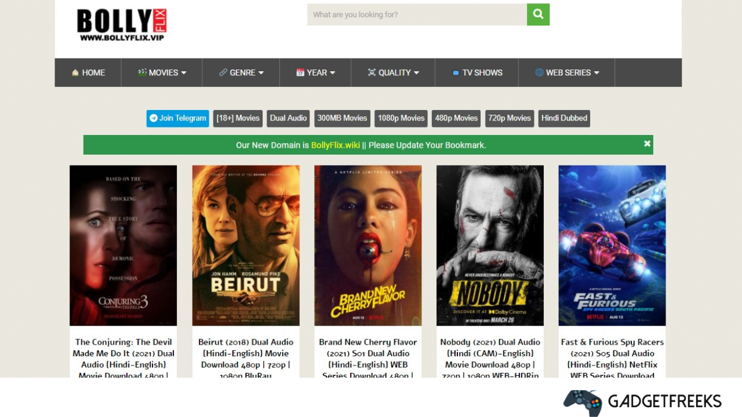Click the Telegram paper plane icon
Image resolution: width=742 pixels, height=417 pixels.
coord(154,118)
